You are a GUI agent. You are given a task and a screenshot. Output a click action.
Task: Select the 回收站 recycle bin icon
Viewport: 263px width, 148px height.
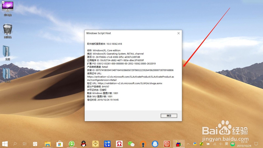(8, 31)
